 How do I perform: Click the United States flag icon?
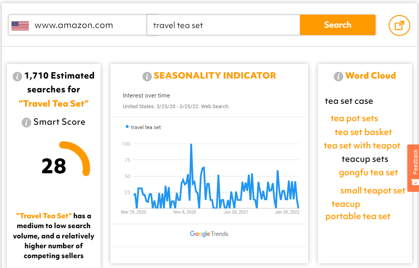coord(20,25)
